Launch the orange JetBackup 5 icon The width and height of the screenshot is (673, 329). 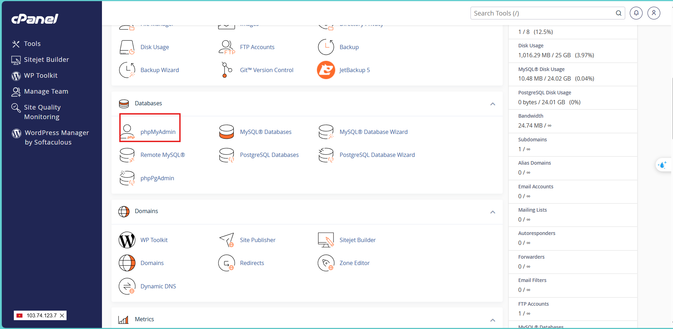click(x=326, y=70)
